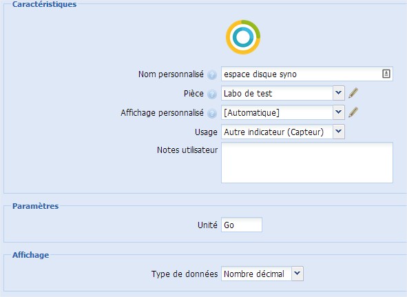The image size is (407, 297).
Task: Open the Usage dropdown arrow
Action: (x=338, y=132)
